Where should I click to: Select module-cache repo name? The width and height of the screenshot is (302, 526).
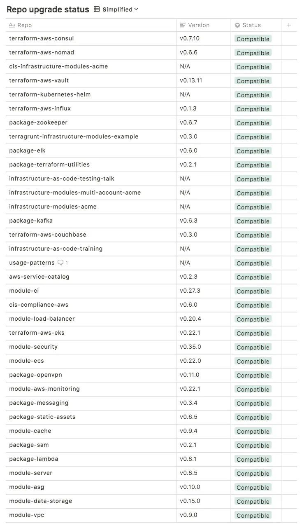coord(30,431)
